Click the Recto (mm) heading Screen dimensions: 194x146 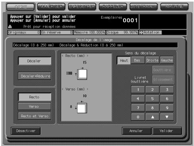click(x=75, y=56)
